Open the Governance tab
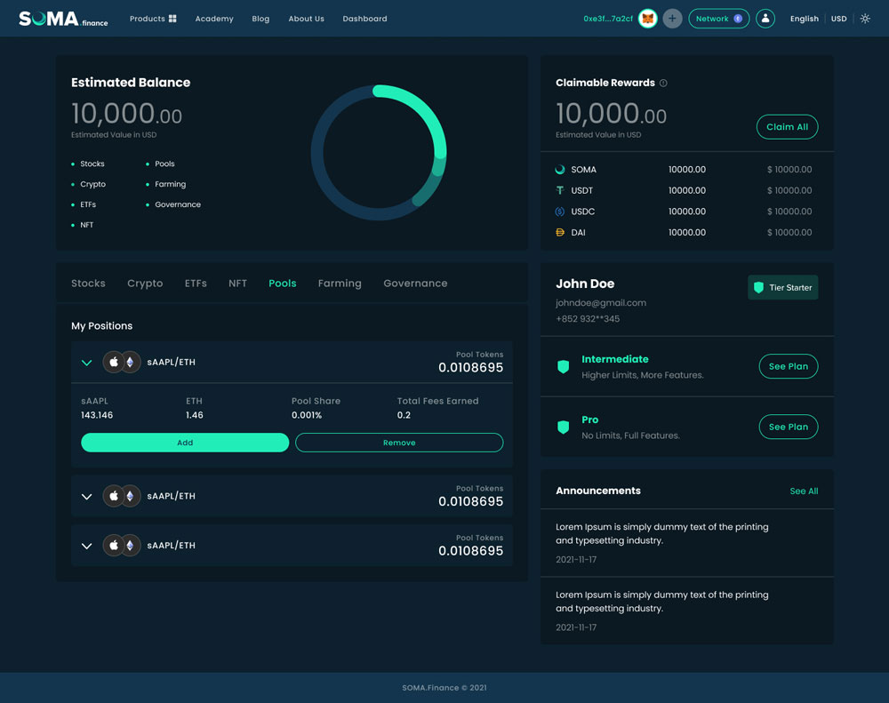Screen dimensions: 889x703 point(415,284)
